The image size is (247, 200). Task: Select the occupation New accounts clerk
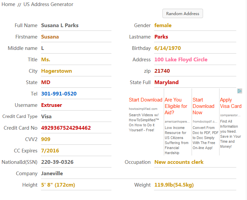[x=179, y=162]
